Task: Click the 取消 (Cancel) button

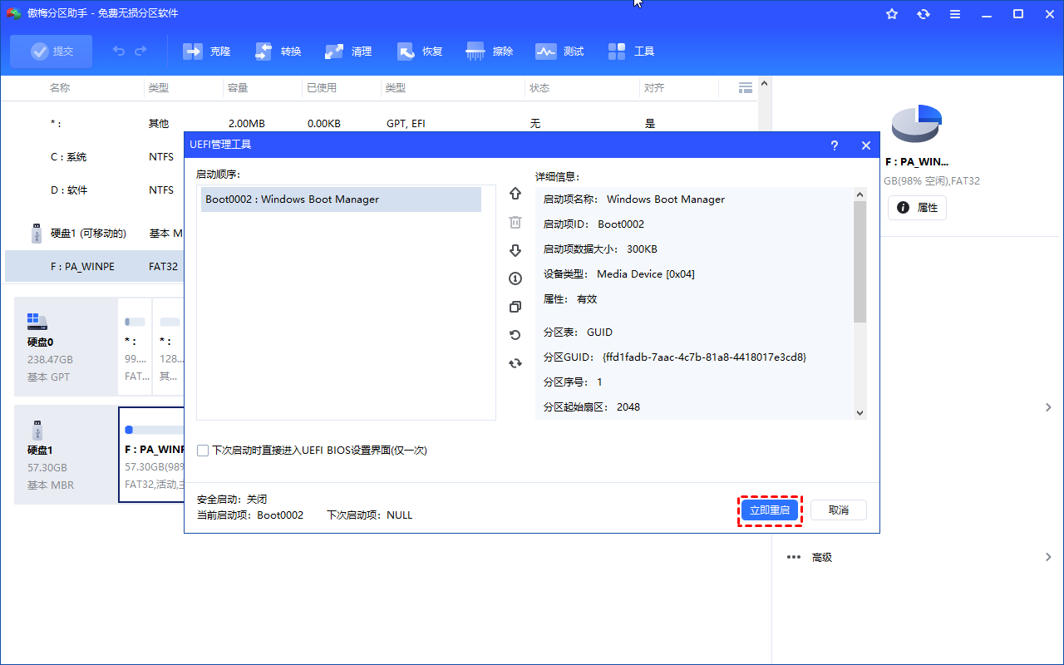Action: coord(839,510)
